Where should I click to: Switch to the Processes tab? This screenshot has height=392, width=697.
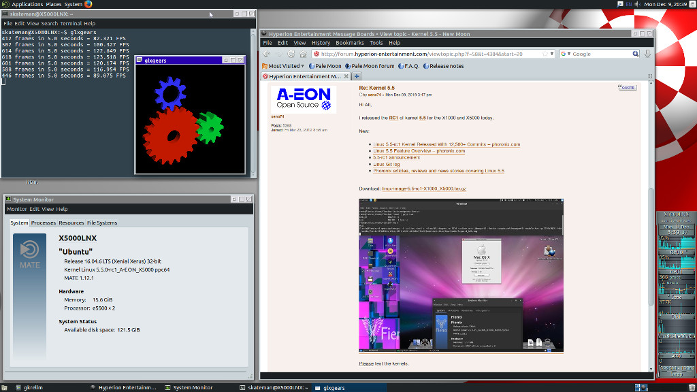43,223
